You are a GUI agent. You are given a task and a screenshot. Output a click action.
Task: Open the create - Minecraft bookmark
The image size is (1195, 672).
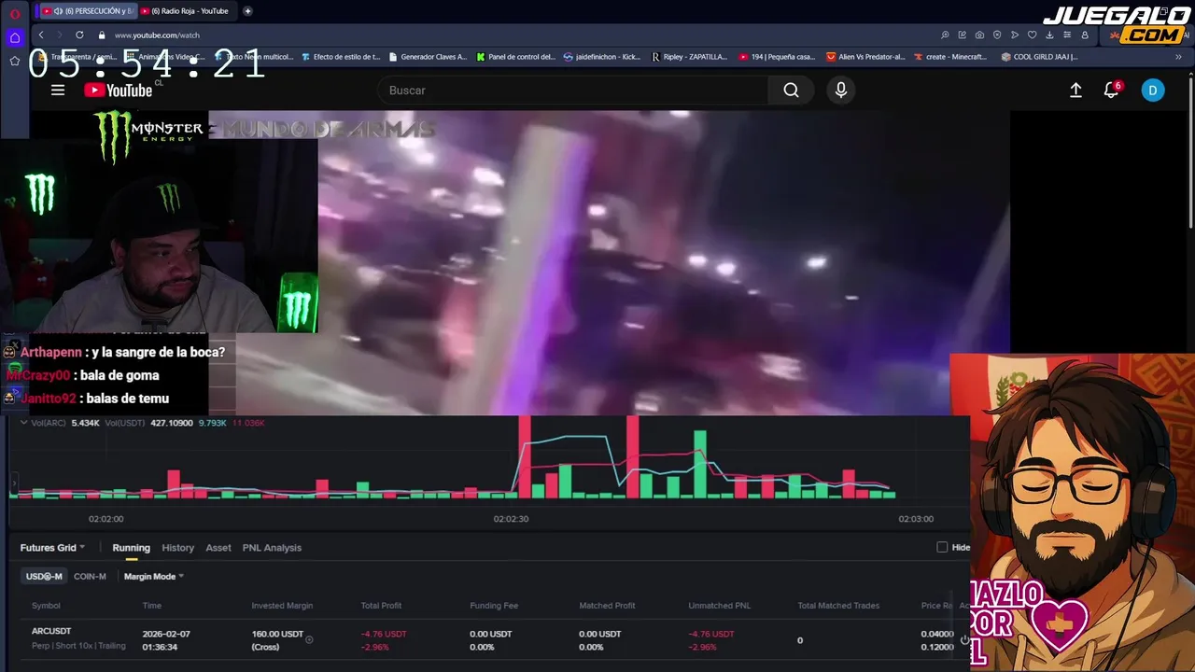(949, 57)
